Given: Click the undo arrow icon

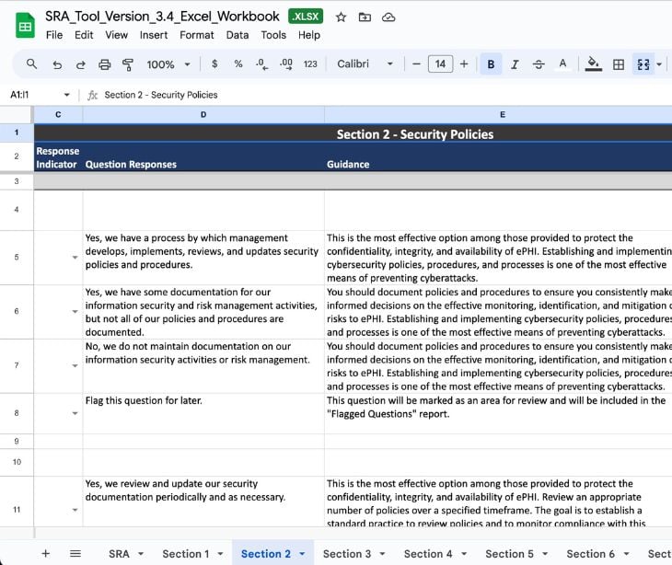Looking at the screenshot, I should [57, 64].
